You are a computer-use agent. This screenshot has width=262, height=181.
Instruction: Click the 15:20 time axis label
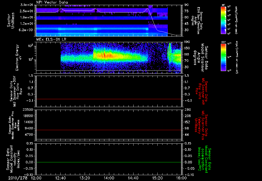157,178
